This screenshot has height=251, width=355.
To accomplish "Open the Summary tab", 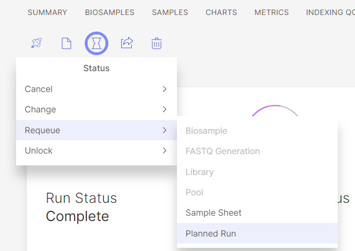I will point(47,12).
